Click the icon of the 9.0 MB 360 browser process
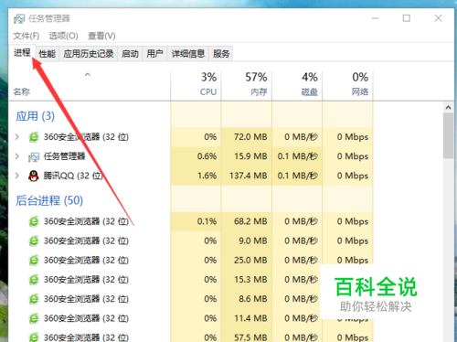 point(34,240)
